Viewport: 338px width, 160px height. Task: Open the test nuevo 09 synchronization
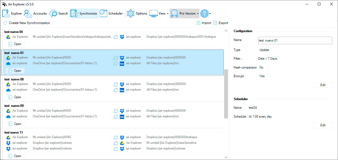[x=15, y=124]
